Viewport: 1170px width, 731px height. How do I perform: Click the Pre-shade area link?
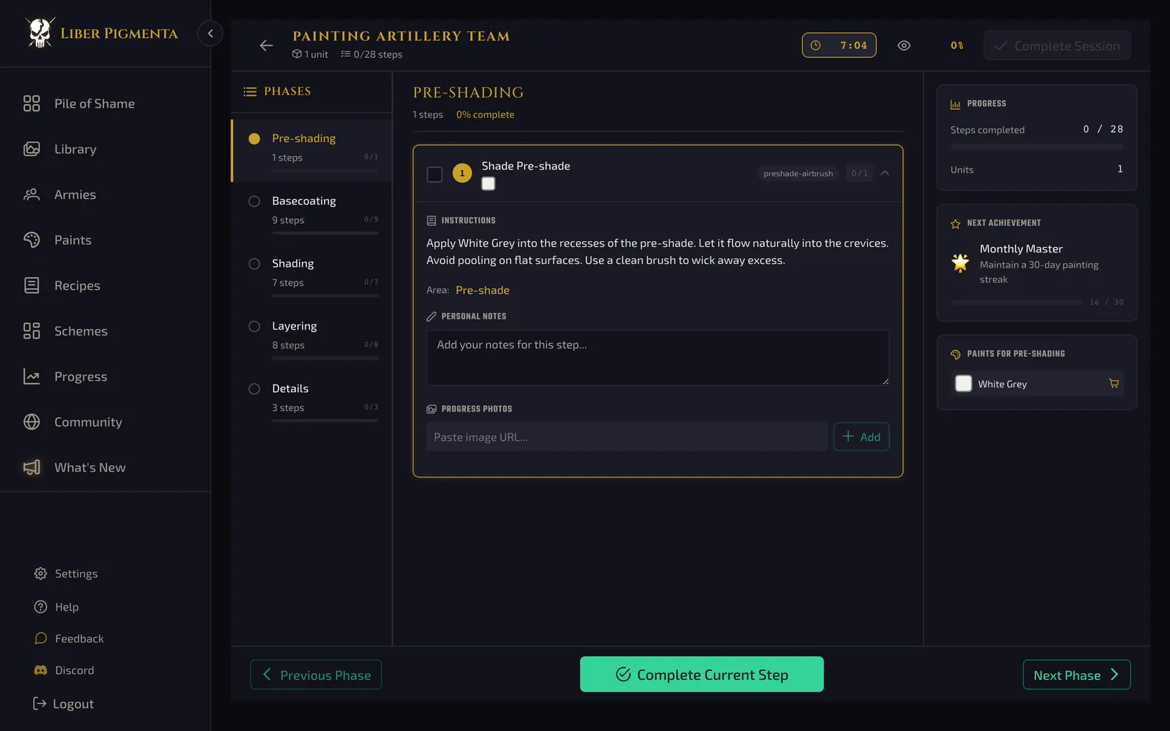pos(483,290)
